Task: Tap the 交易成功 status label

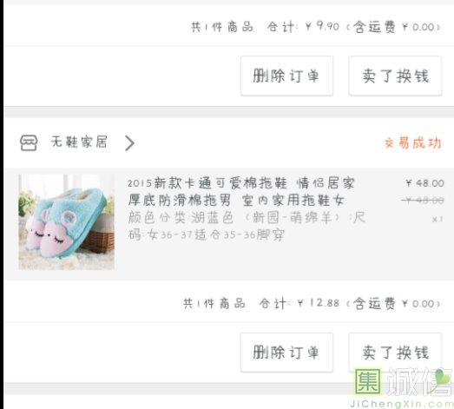Action: [413, 142]
